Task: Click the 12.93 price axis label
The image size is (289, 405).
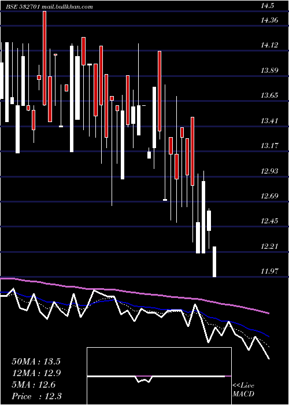Action: (269, 171)
